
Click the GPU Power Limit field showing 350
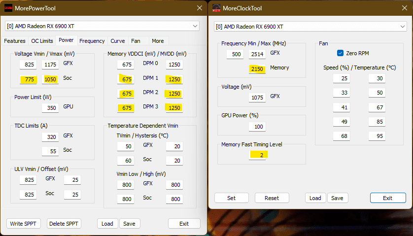point(50,108)
